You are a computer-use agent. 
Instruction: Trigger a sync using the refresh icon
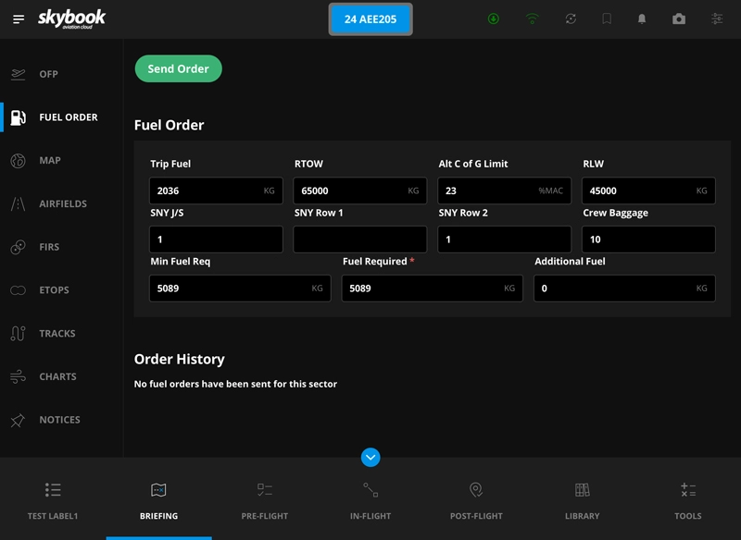pos(569,16)
